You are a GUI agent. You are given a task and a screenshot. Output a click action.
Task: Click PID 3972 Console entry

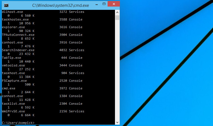coord(71,88)
